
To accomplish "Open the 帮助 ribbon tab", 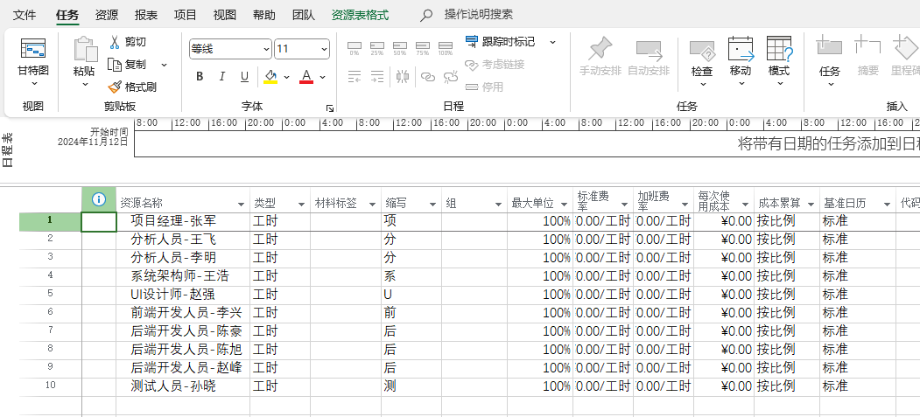I will click(264, 15).
